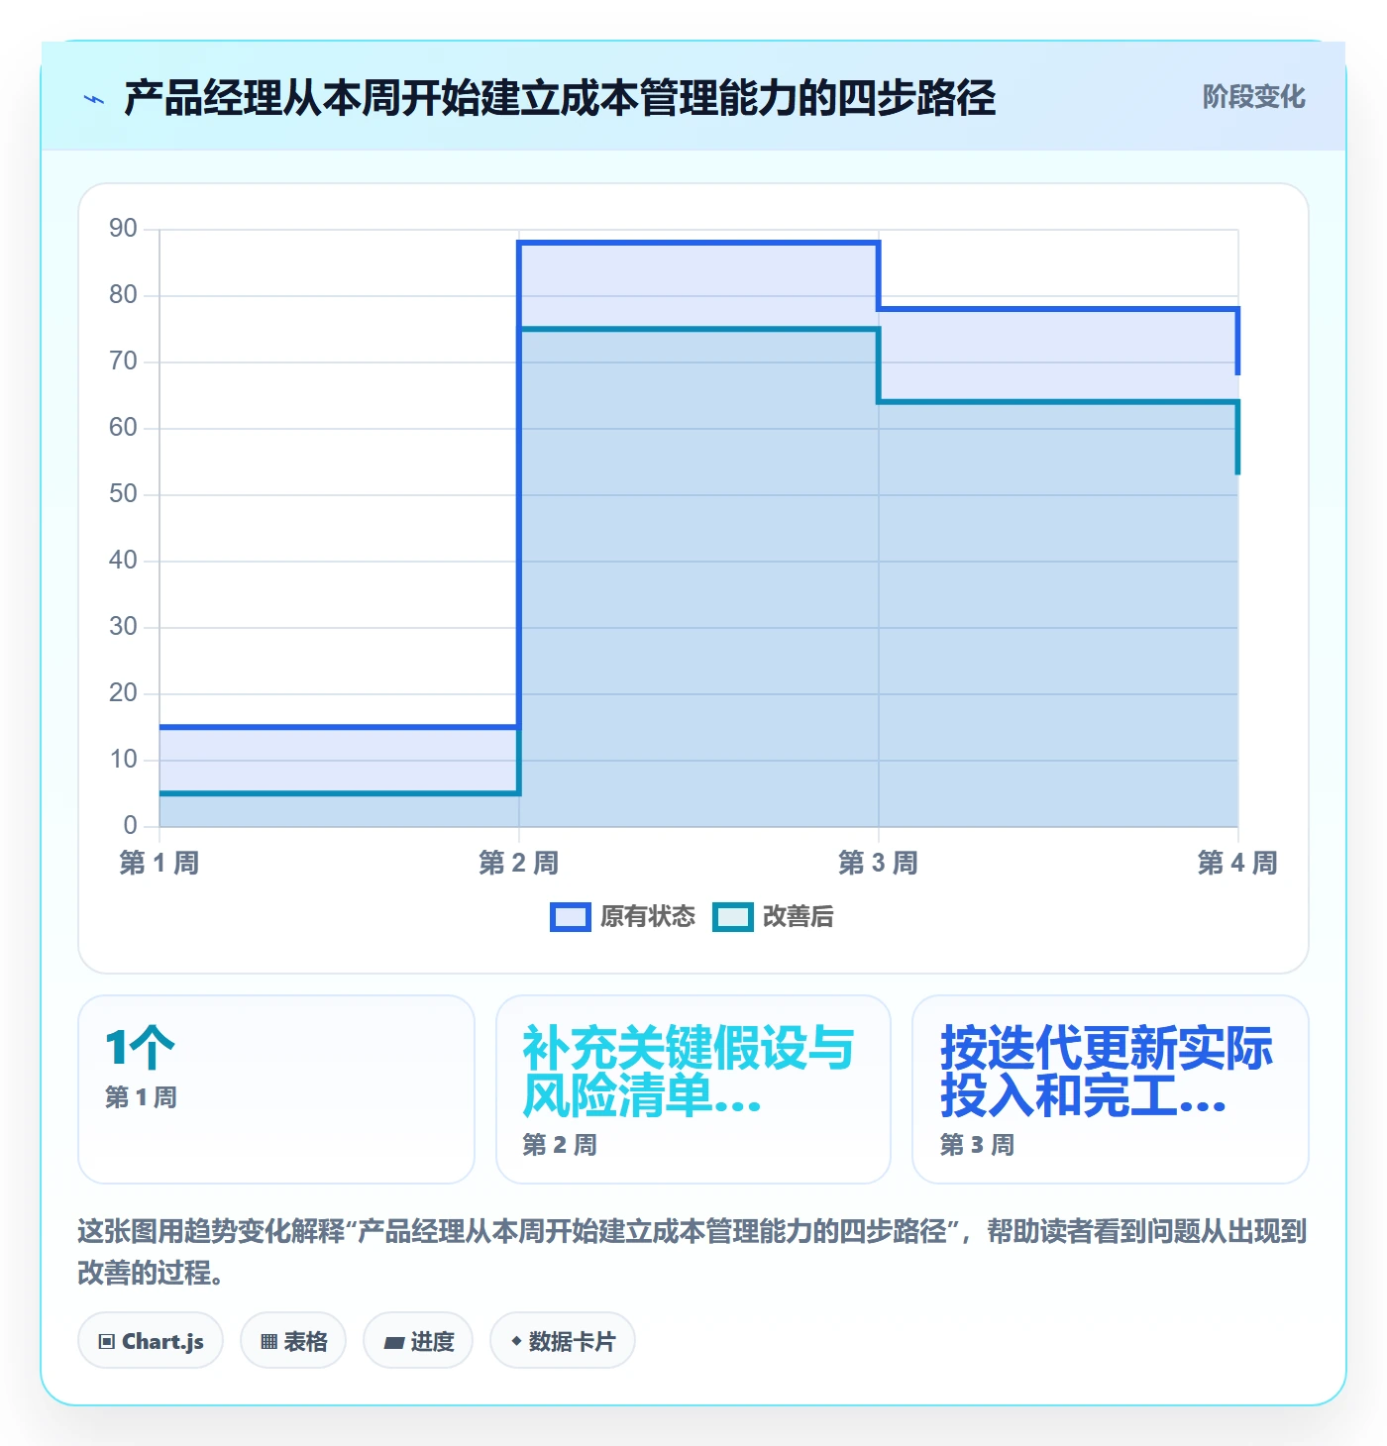This screenshot has width=1387, height=1446.
Task: Click the 第 3 周 label on the chart x-axis
Action: 878,863
